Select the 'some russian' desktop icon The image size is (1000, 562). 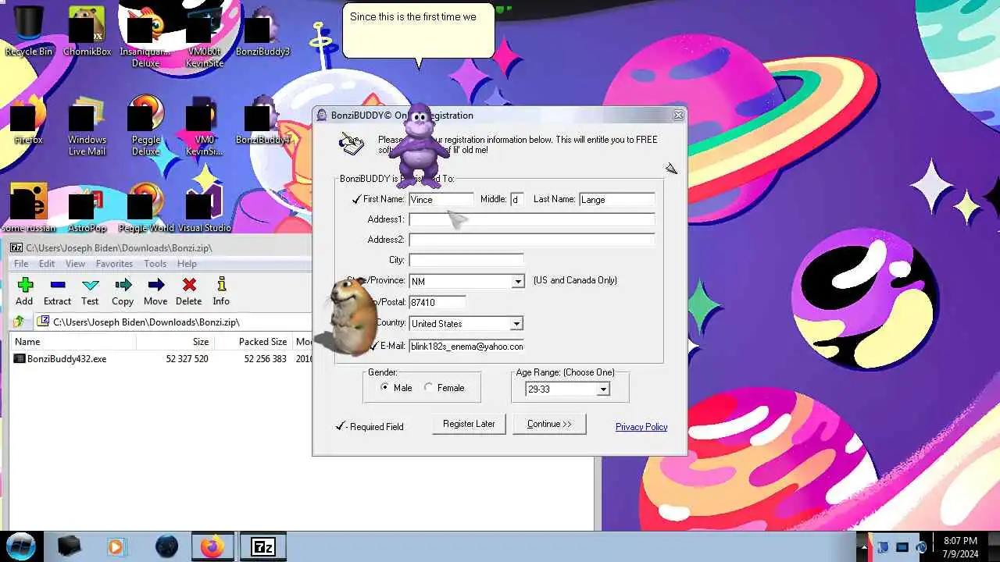28,208
